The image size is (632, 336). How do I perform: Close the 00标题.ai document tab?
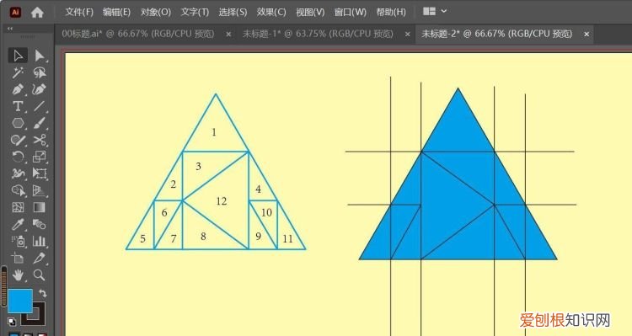(x=228, y=35)
